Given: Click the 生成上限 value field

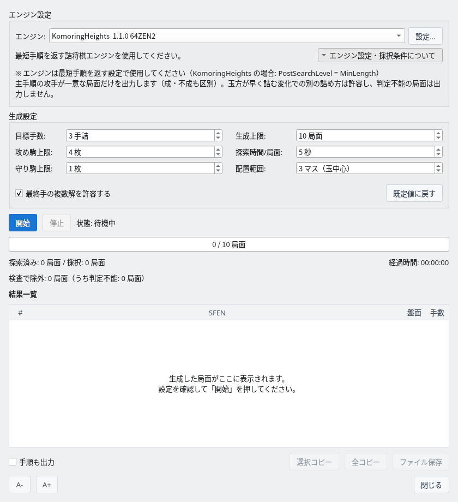Looking at the screenshot, I should [x=365, y=135].
